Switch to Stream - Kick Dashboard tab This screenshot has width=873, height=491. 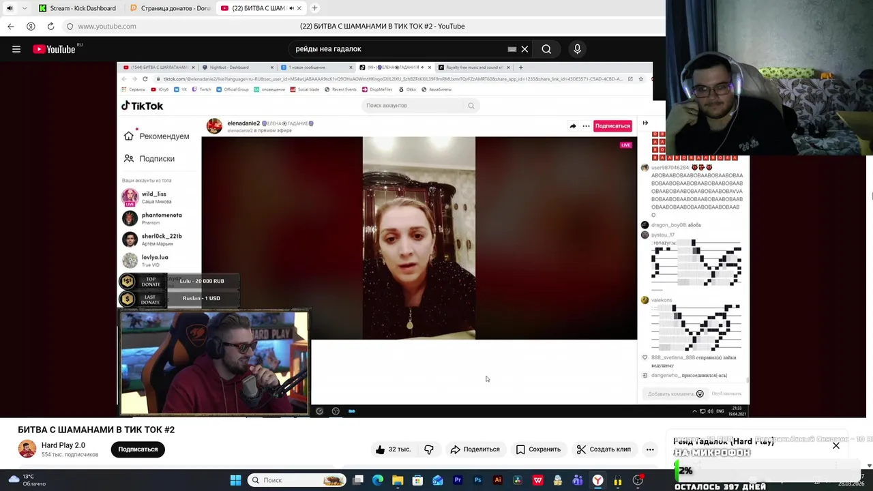point(77,8)
